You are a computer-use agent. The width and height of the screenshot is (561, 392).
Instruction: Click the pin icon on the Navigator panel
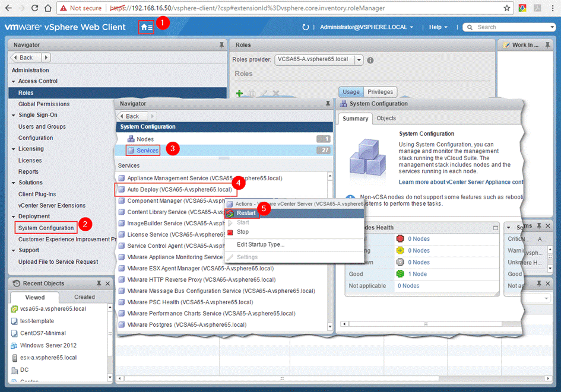point(222,44)
